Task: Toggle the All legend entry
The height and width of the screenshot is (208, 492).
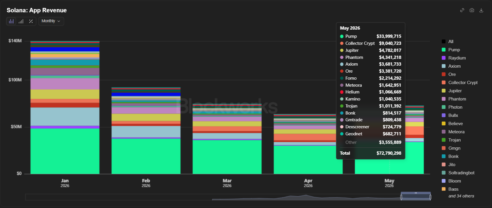Action: click(447, 42)
